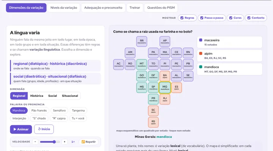The image size is (273, 151).
Task: Open the Questões do PISM tab
Action: (x=161, y=8)
